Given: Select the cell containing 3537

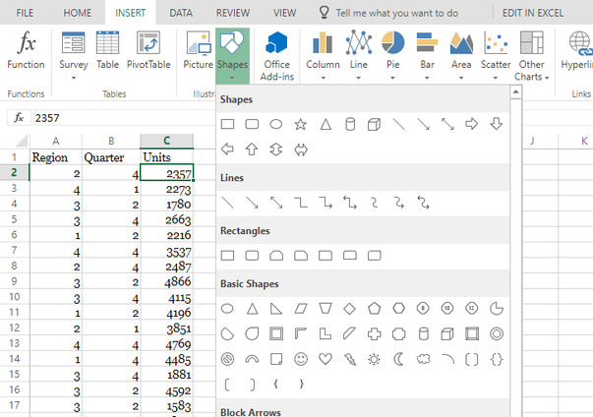Looking at the screenshot, I should click(x=167, y=251).
